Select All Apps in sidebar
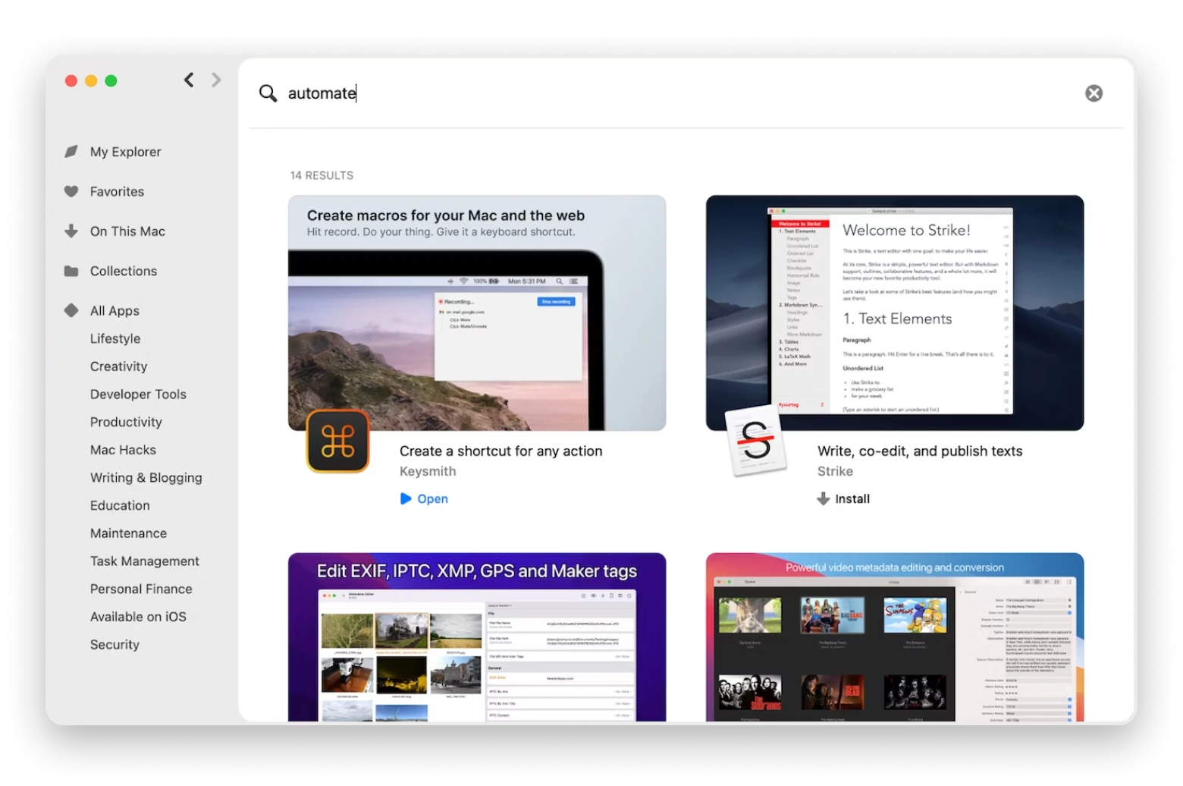The image size is (1183, 786). (115, 311)
